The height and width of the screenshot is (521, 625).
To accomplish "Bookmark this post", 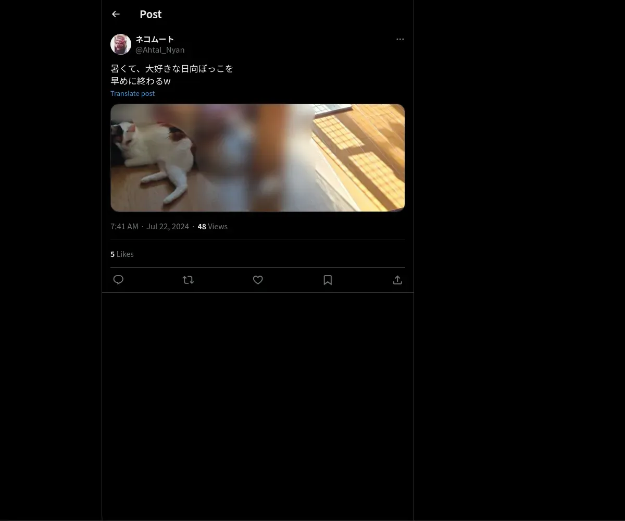I will point(328,280).
